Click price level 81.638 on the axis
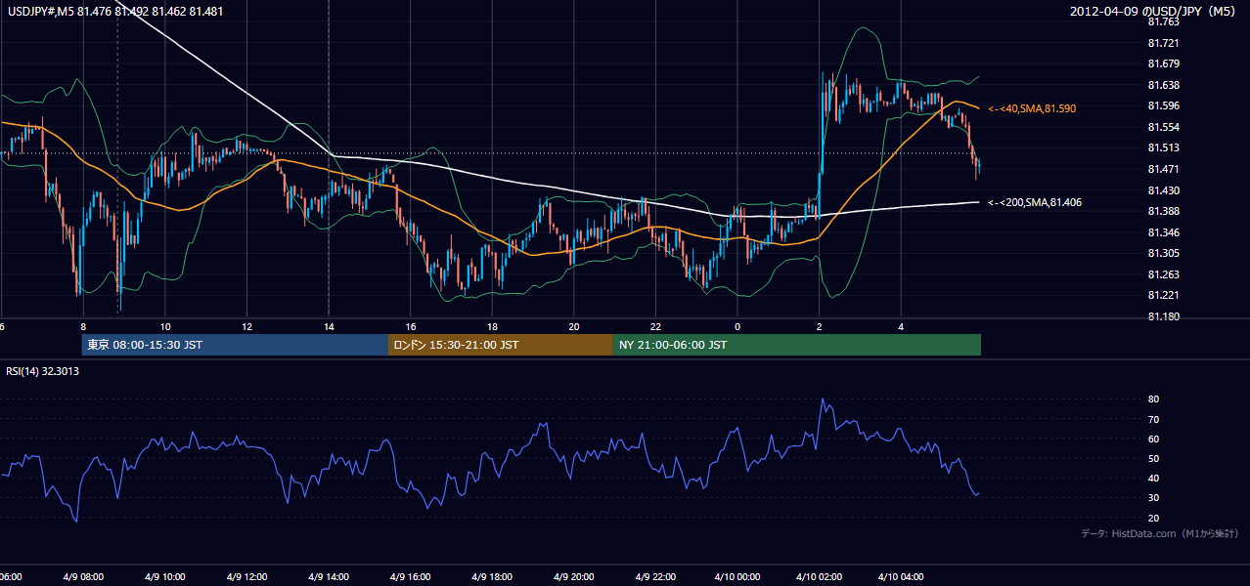This screenshot has height=586, width=1250. (x=1163, y=85)
